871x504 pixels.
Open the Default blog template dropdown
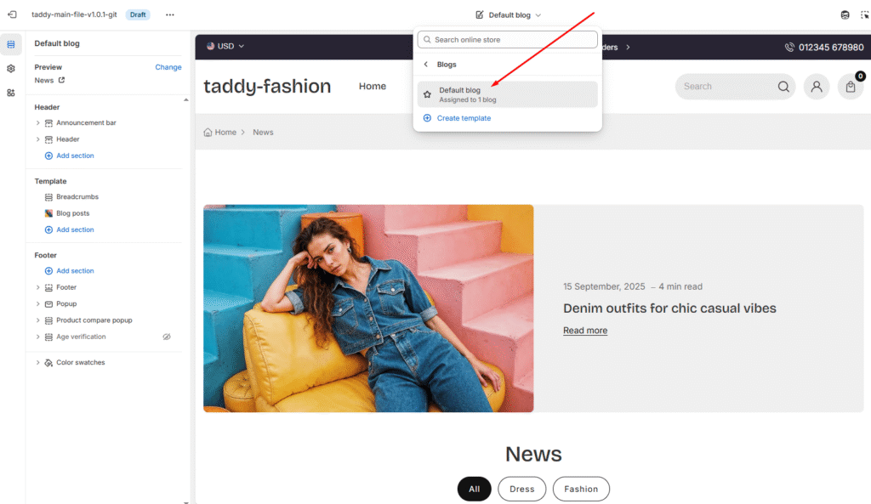pos(508,14)
